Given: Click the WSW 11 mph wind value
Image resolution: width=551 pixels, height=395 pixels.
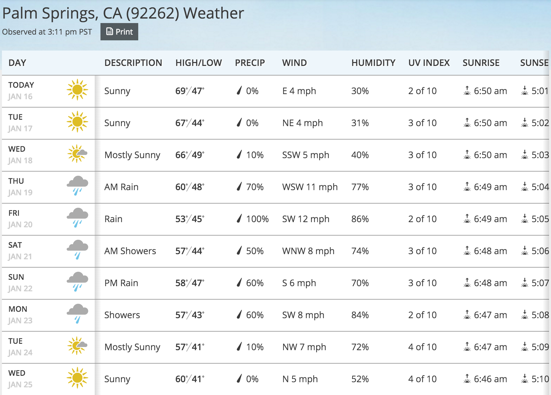Looking at the screenshot, I should (x=310, y=187).
